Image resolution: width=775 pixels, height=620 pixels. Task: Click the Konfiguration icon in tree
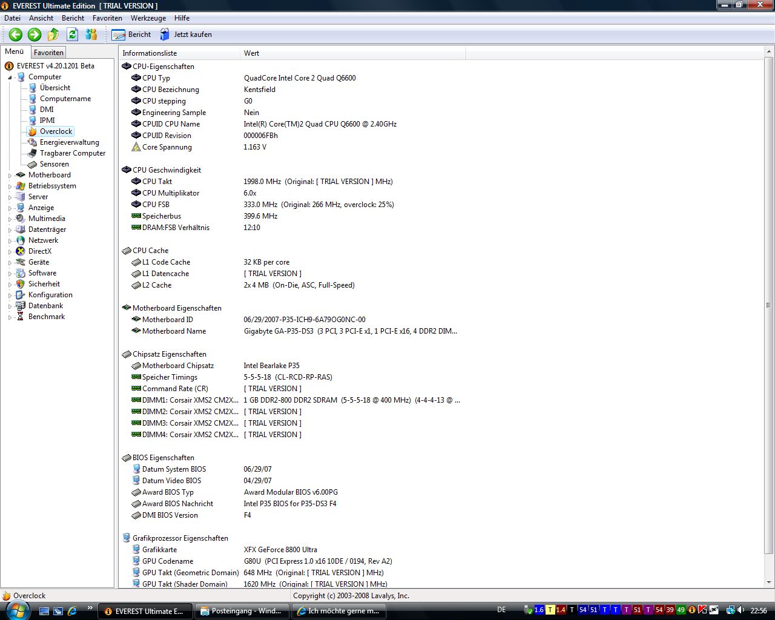point(21,295)
